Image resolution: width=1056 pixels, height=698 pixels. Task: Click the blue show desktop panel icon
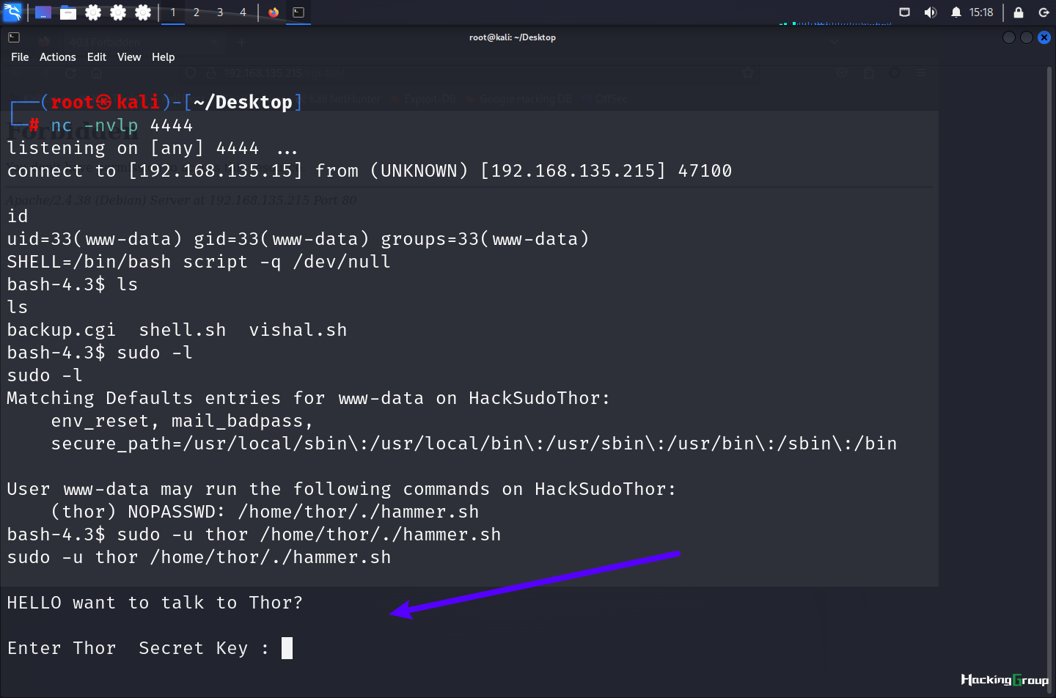click(x=43, y=12)
